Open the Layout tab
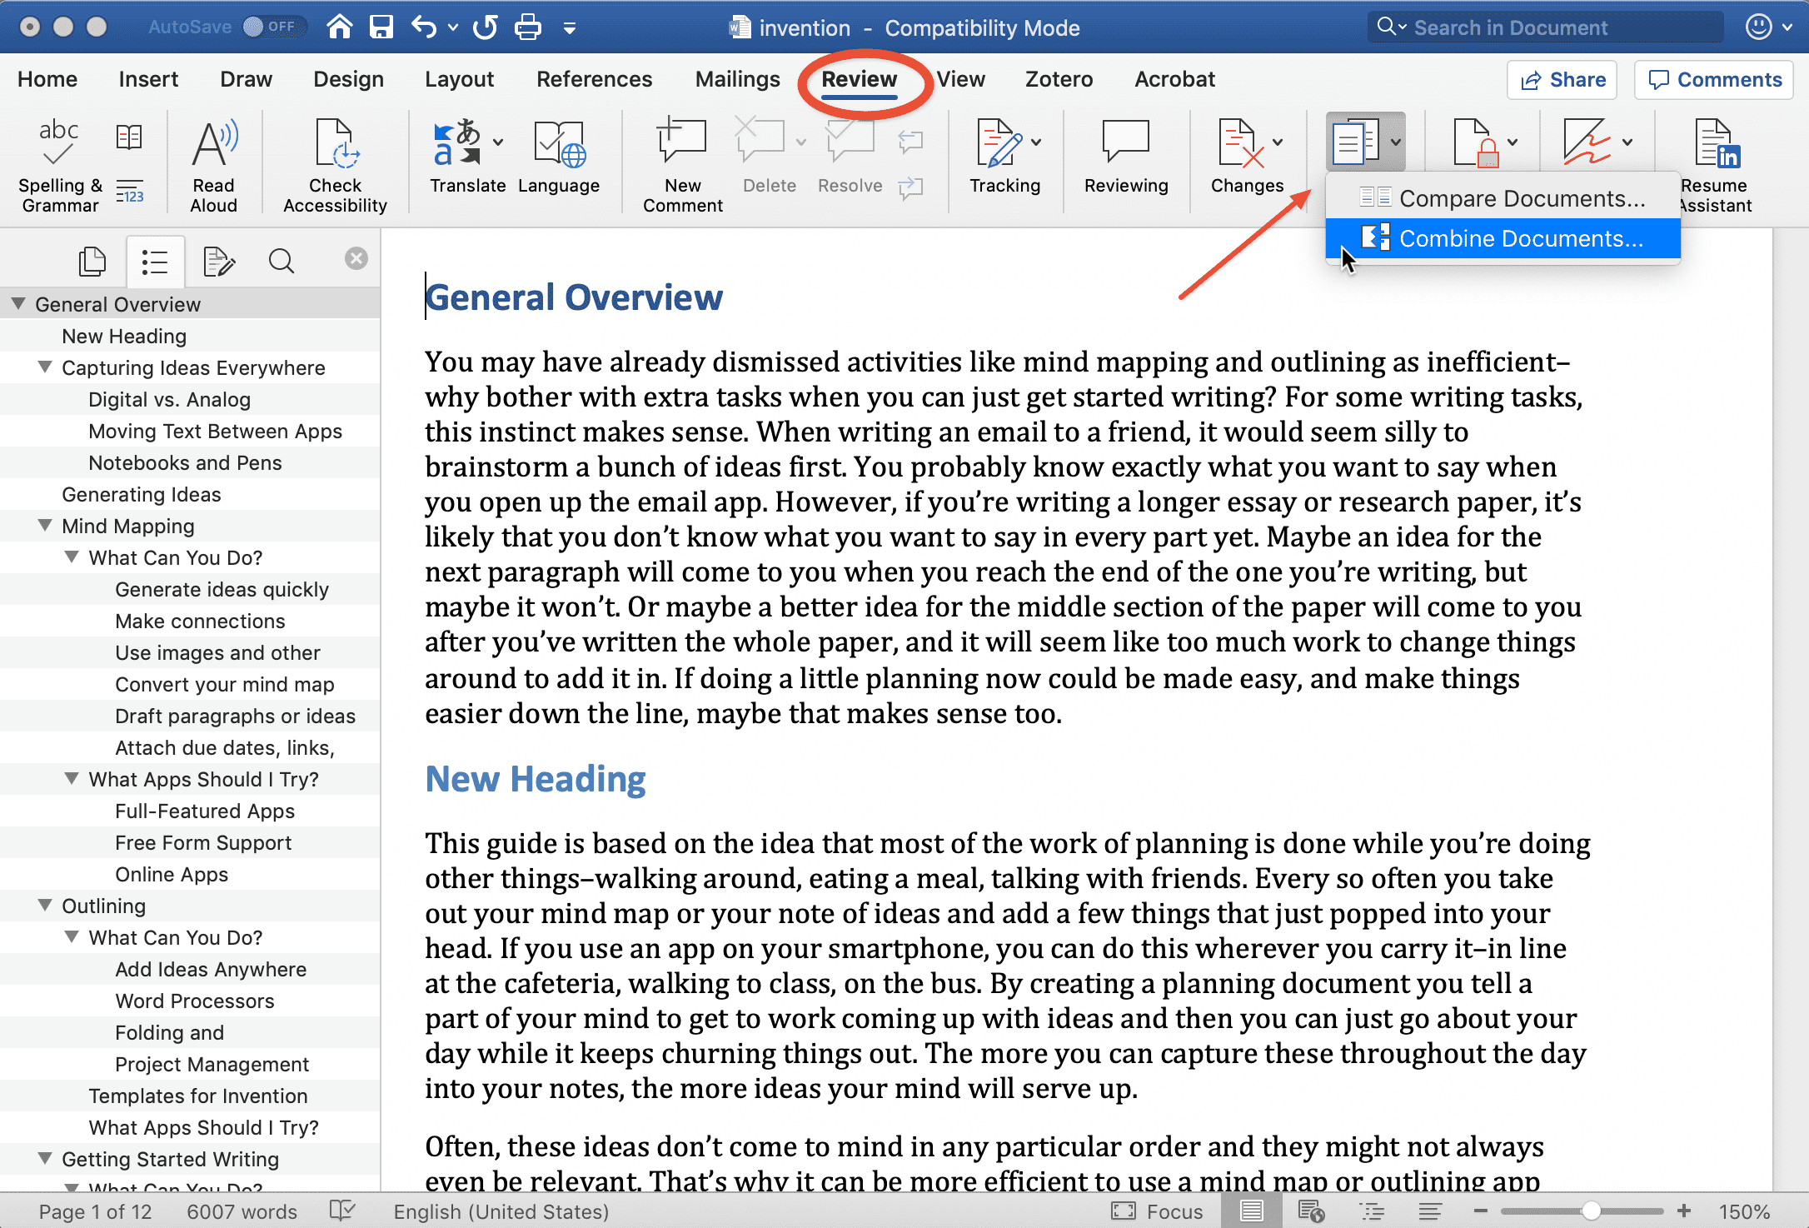This screenshot has height=1228, width=1809. point(459,79)
